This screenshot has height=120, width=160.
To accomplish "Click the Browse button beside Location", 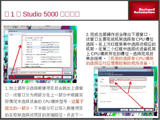I will 67,73.
